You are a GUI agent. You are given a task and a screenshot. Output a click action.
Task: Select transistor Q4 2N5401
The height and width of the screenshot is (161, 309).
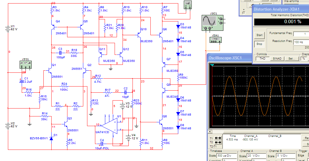[x=53, y=27]
